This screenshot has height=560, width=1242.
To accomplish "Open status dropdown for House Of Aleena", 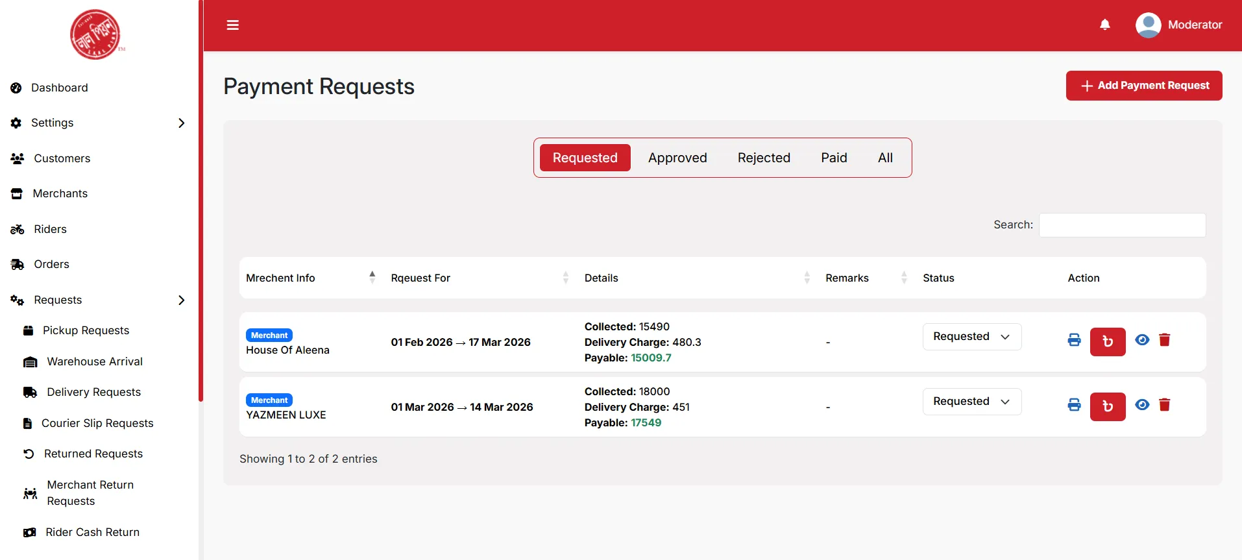I will coord(972,337).
